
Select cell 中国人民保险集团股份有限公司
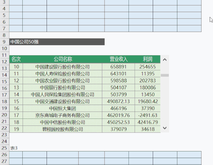point(63,94)
